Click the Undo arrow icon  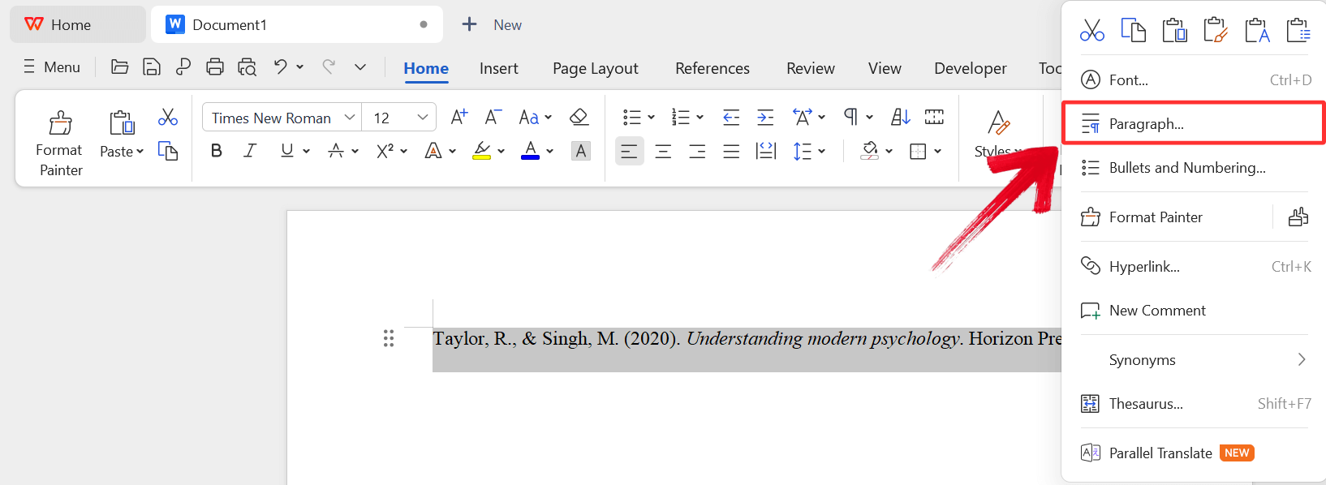281,67
